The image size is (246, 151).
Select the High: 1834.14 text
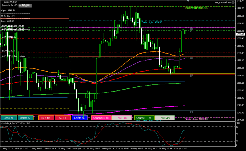click(8, 16)
